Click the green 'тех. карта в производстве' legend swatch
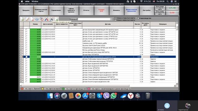Image resolution: width=198 pixels, height=111 pixels. point(63,89)
